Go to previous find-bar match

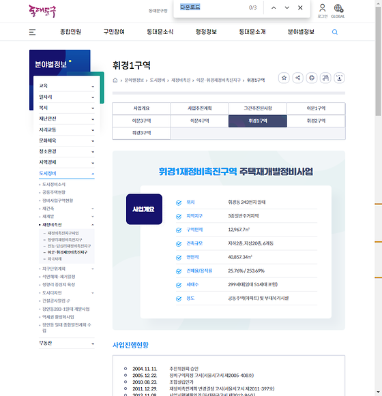(274, 7)
